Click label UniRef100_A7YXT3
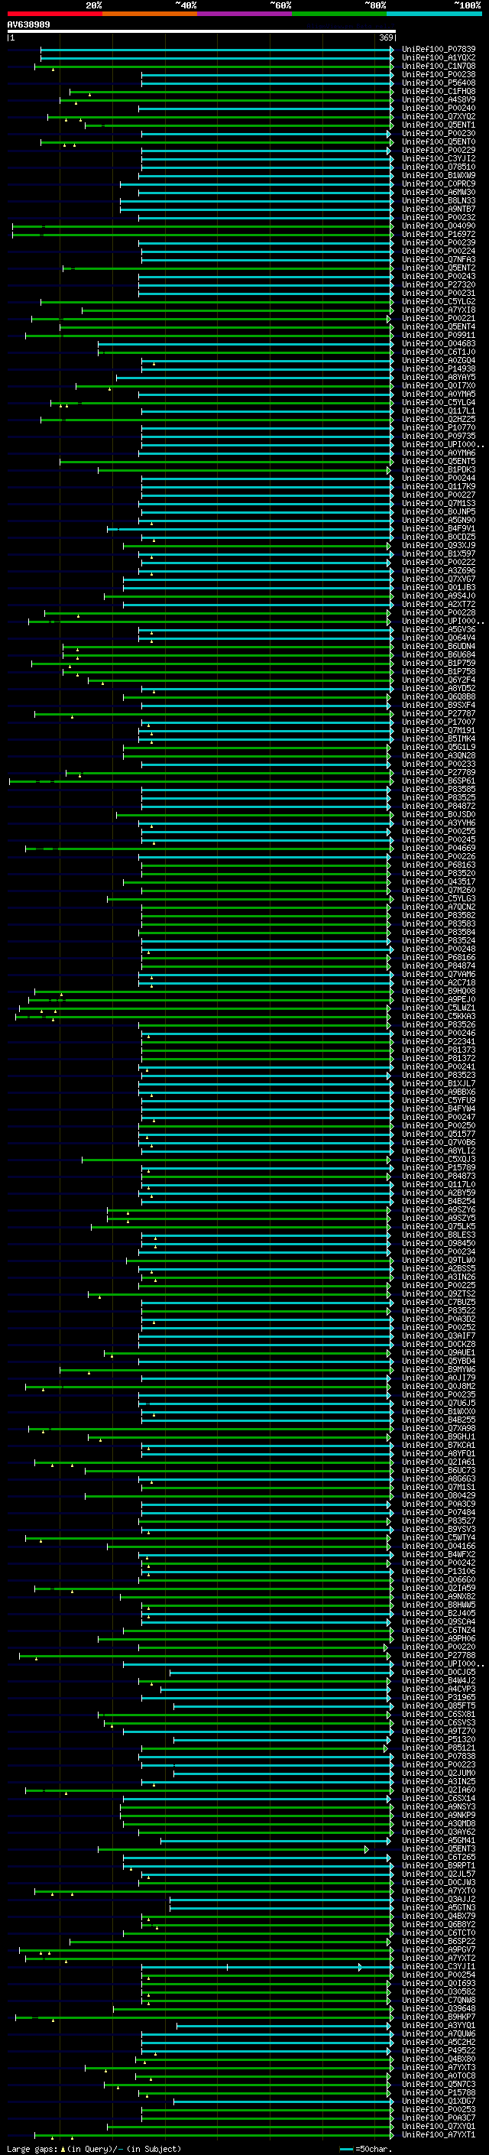The width and height of the screenshot is (489, 2155). pyautogui.click(x=439, y=2067)
